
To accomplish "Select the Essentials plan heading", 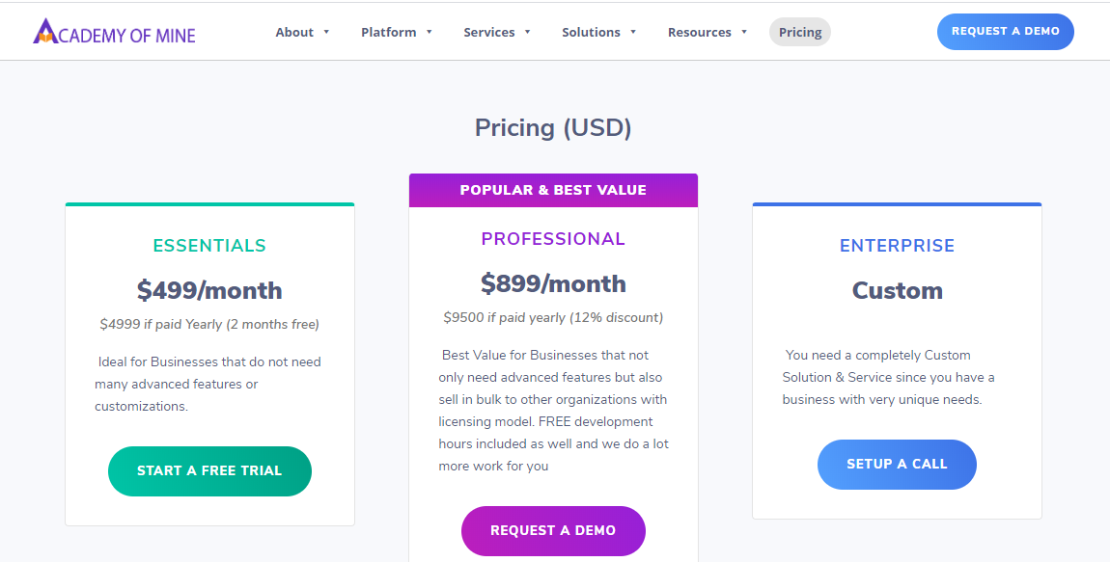I will [x=209, y=246].
